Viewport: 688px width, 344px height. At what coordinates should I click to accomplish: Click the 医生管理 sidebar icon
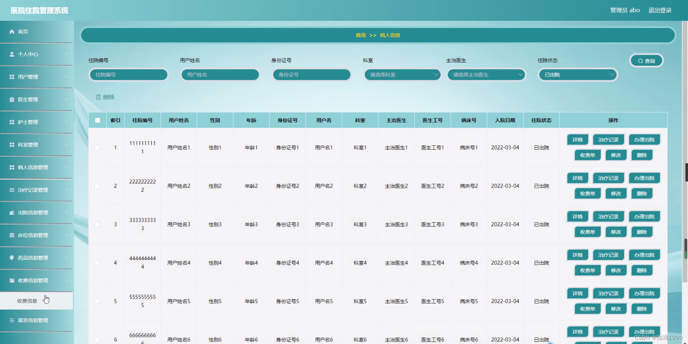(11, 99)
